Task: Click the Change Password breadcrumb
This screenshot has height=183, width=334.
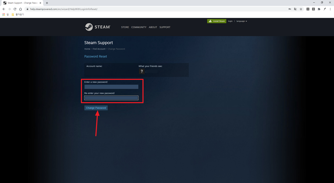Action: click(116, 49)
